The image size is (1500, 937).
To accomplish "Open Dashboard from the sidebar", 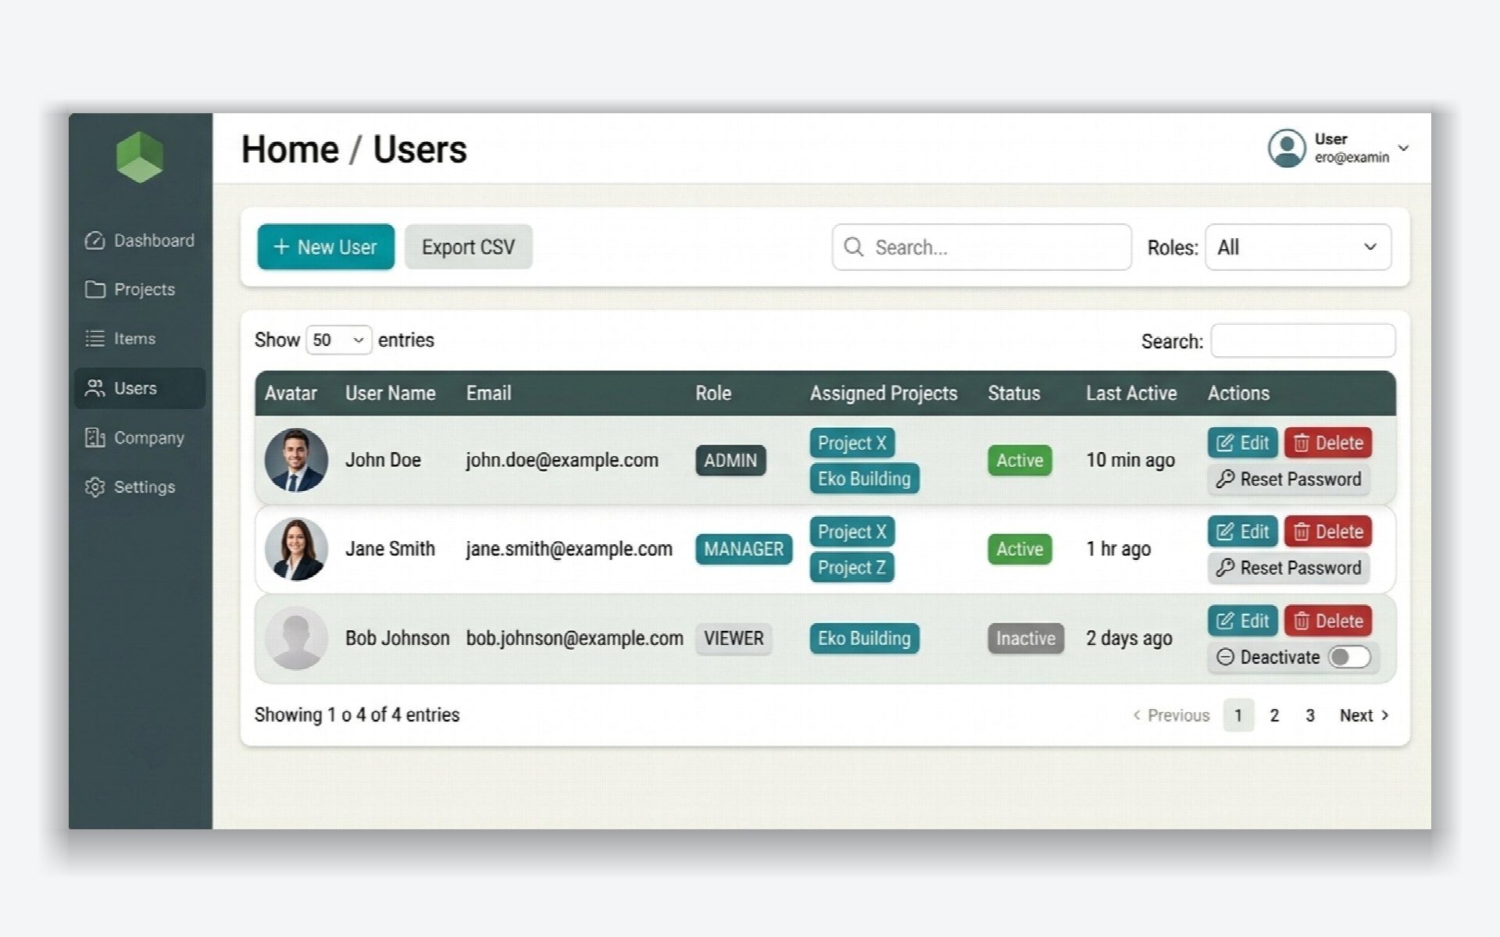I will pos(140,240).
